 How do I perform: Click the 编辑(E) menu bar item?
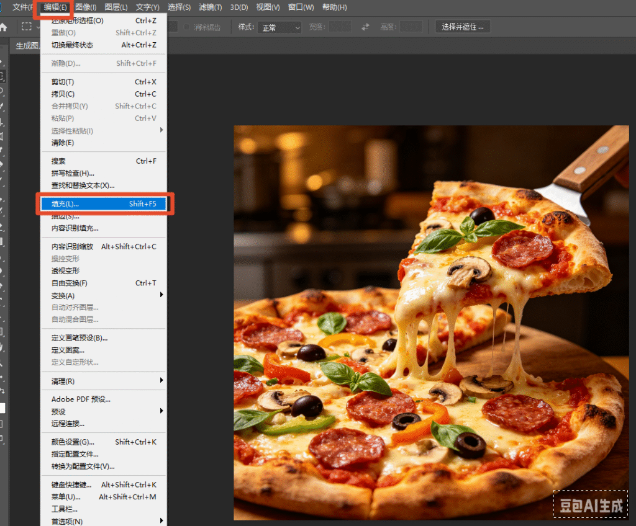tap(55, 7)
